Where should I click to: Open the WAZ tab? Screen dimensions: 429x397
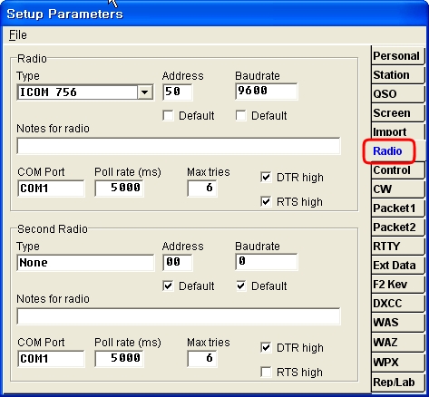[397, 343]
